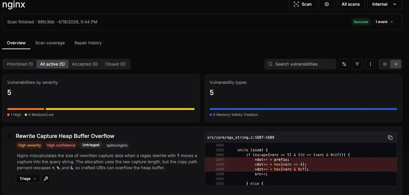The image size is (409, 195).
Task: Copy code snippet with copy icon
Action: pos(390,137)
